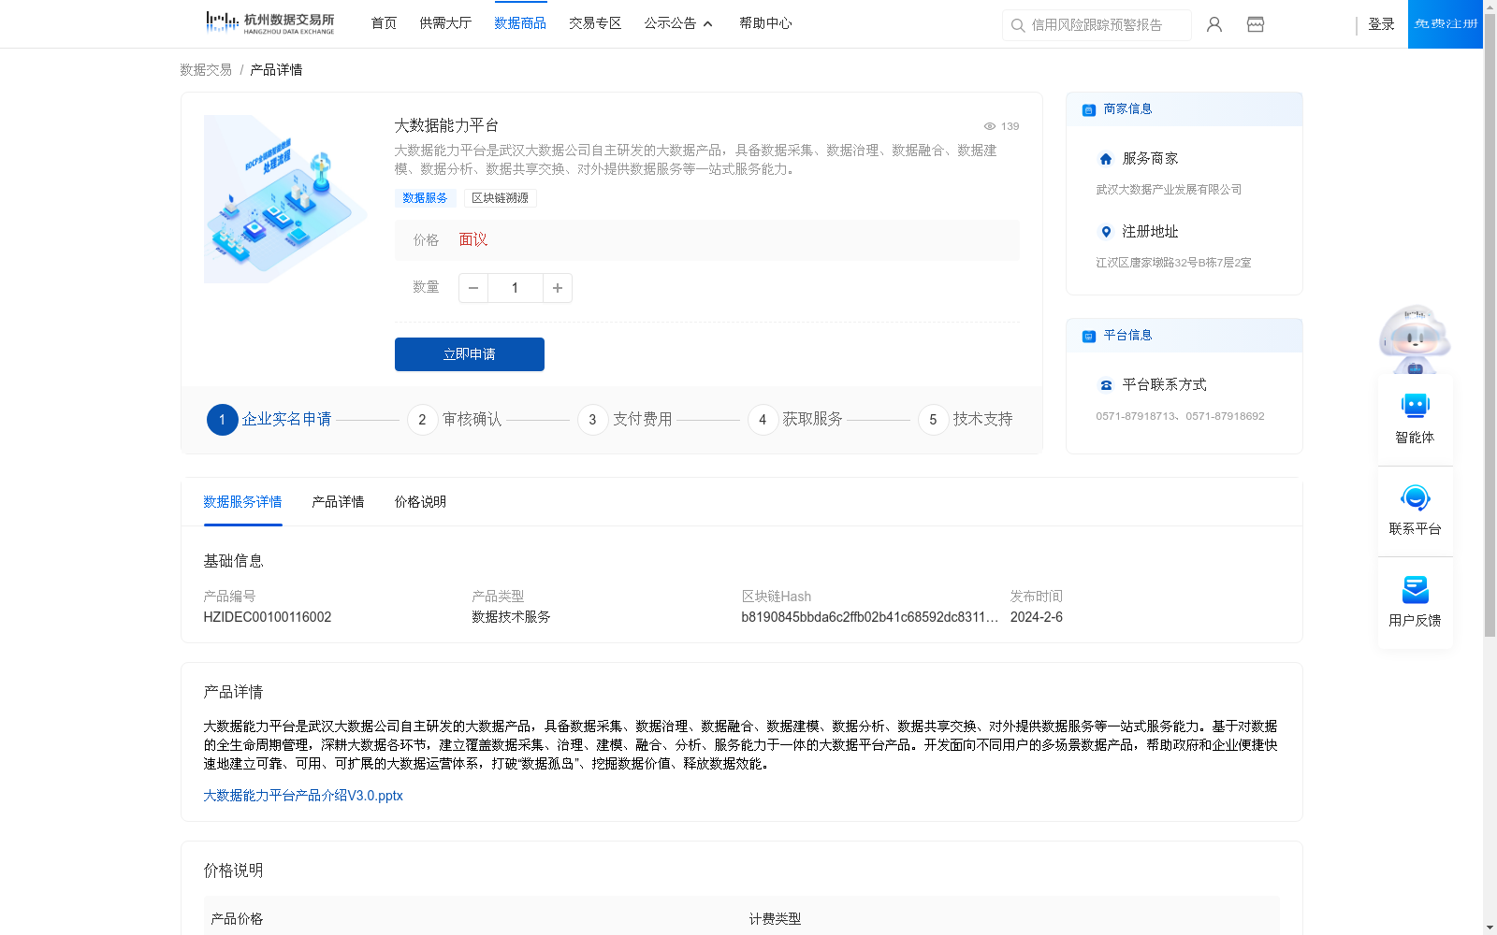Click the Hangzhou Data Exchange logo

click(269, 23)
